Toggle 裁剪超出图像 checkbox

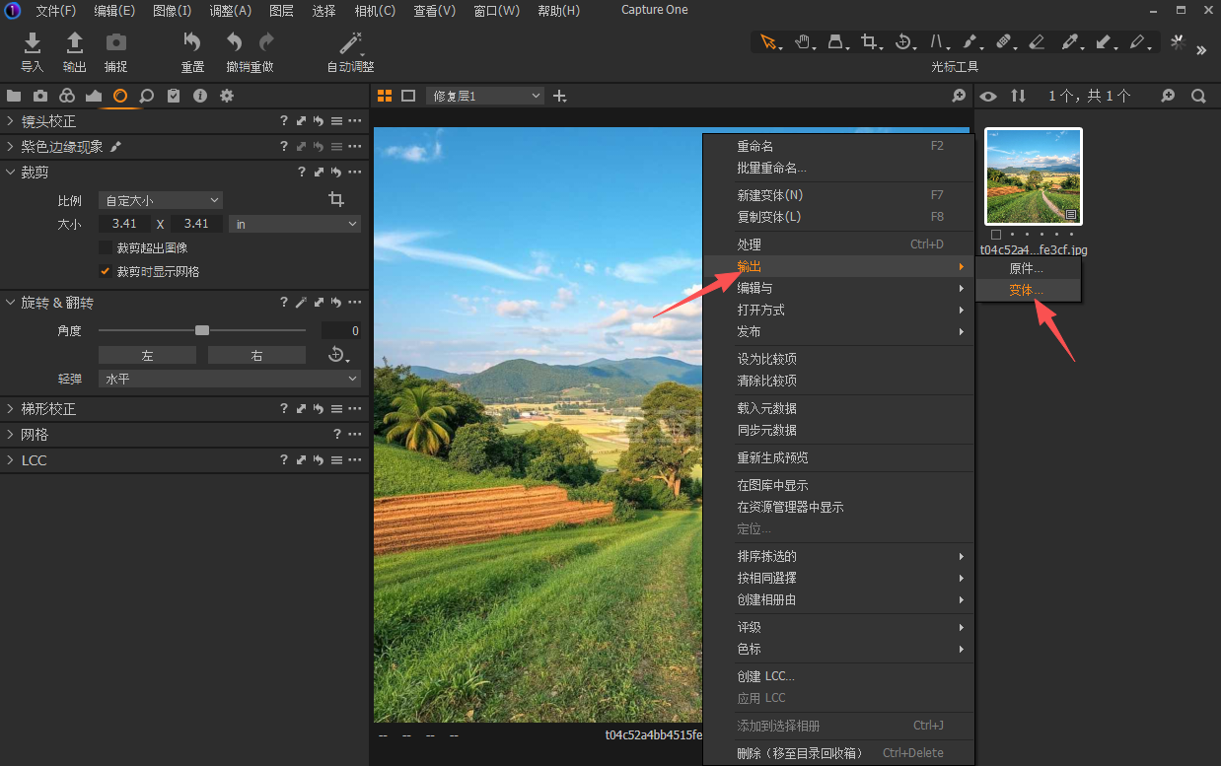click(x=106, y=247)
